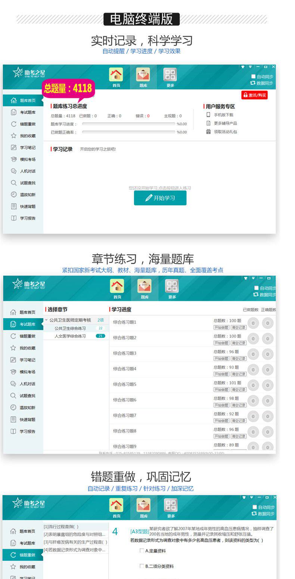Select wrong question [1]流行过程是指( )
295x579 pixels.
[x=61, y=527]
